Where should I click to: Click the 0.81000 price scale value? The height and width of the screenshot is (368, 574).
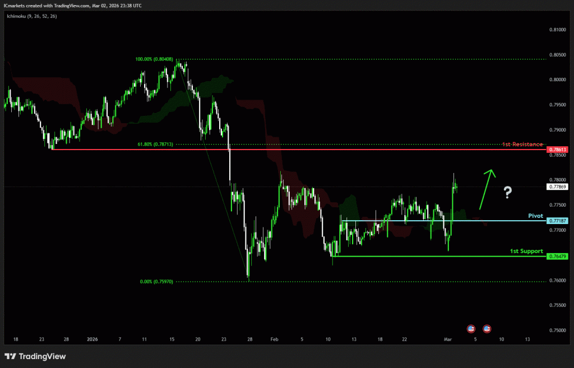(x=557, y=30)
